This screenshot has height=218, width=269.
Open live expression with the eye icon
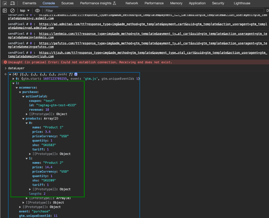[x=37, y=11]
